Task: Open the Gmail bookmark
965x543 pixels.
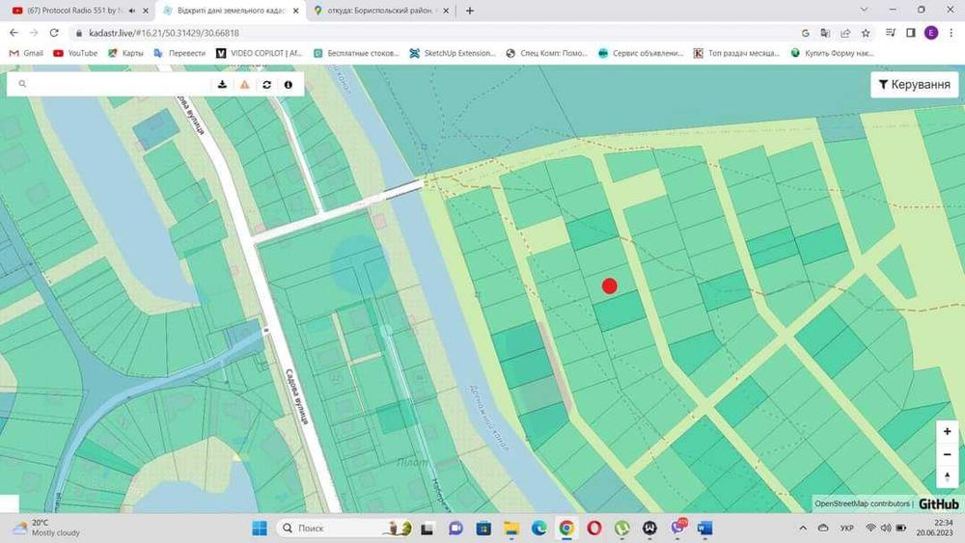Action: 26,53
